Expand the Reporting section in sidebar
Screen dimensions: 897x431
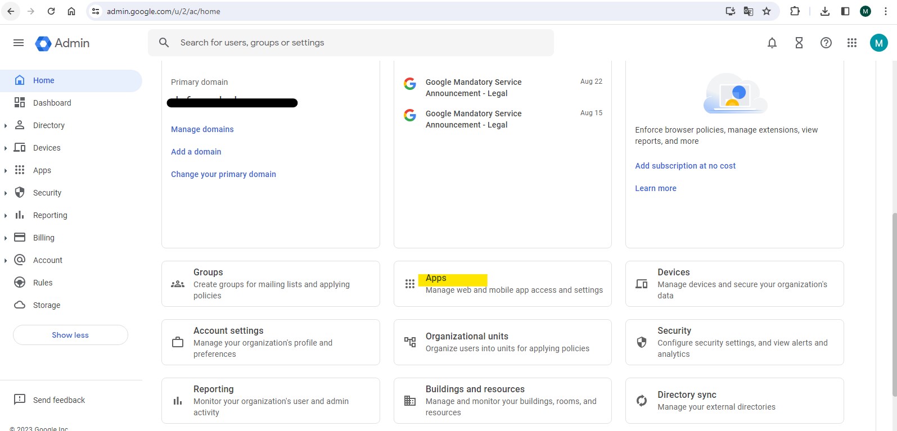6,215
